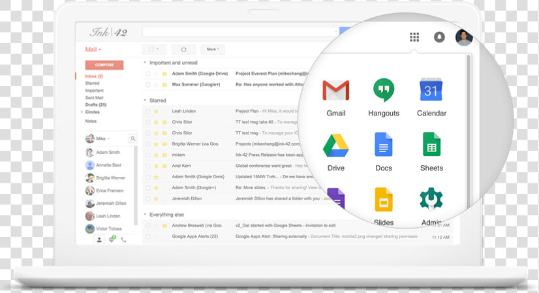
Task: Click the refresh mail button
Action: 183,50
